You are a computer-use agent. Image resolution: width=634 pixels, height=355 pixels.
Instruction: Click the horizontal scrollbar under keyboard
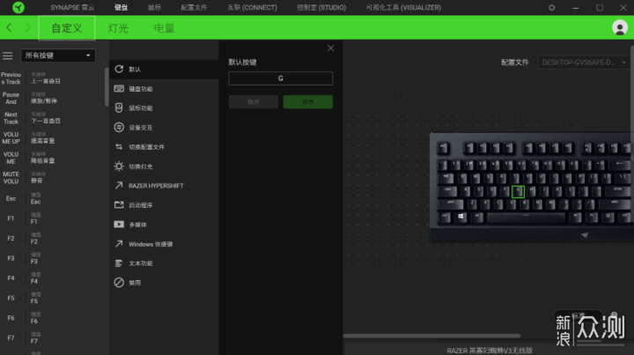431,336
